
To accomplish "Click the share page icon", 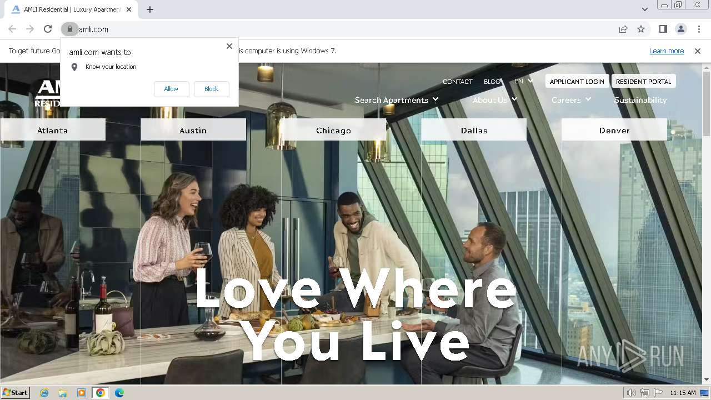I will [x=623, y=29].
